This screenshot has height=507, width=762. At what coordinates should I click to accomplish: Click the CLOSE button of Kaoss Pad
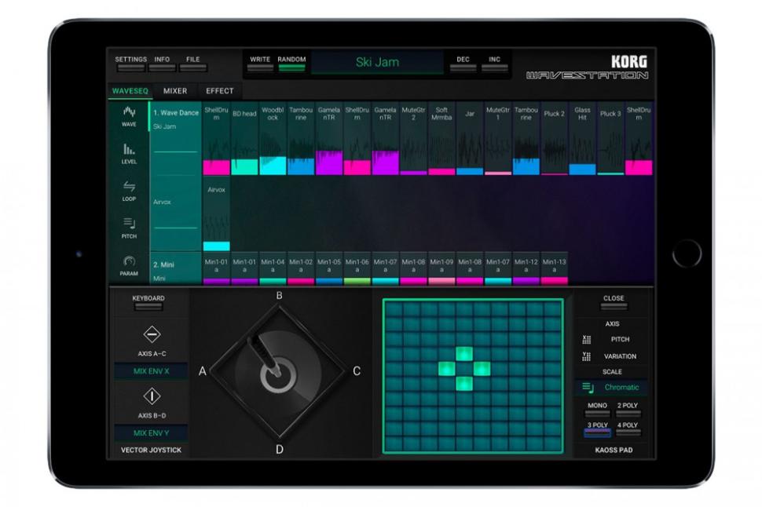(x=614, y=302)
